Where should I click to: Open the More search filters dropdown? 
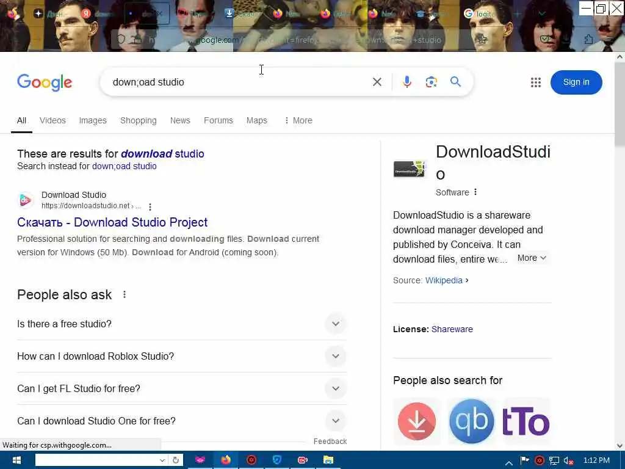[x=298, y=120]
